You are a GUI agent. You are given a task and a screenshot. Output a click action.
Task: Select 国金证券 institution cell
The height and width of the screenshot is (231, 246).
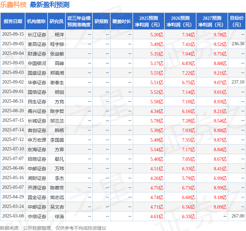pos(37,197)
